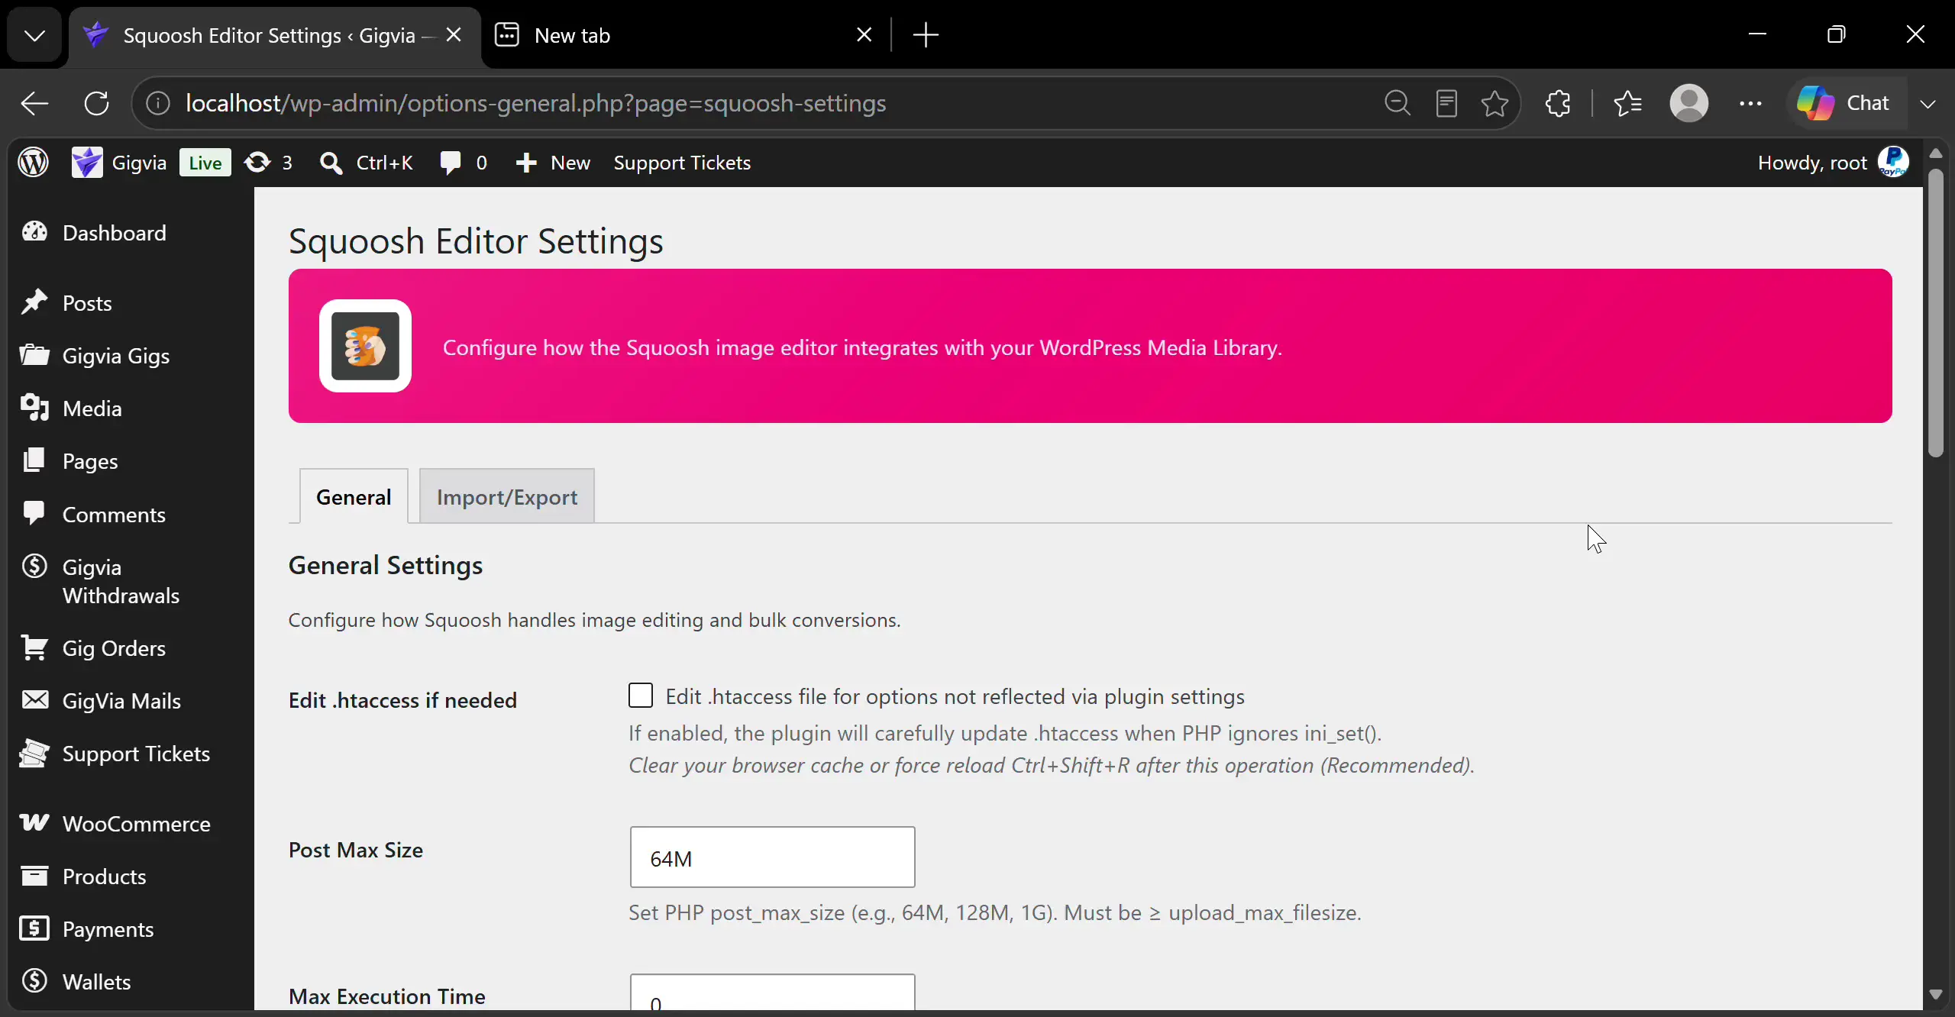1955x1017 pixels.
Task: Enable the Edit .htaccess checkbox
Action: 641,696
